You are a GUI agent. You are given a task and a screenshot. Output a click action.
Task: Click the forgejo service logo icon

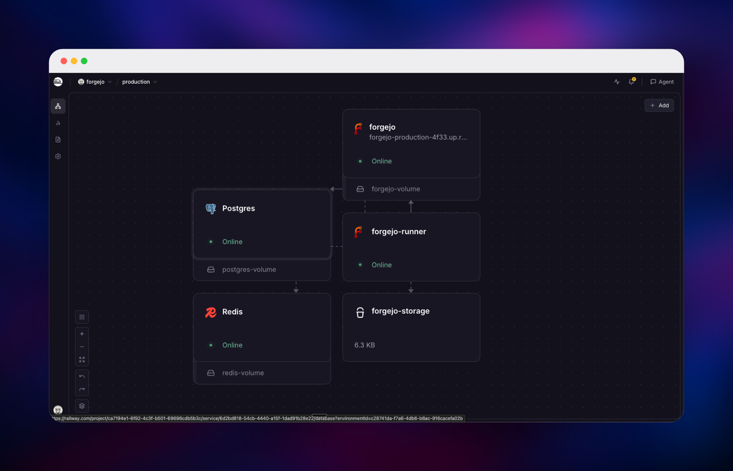(x=358, y=128)
